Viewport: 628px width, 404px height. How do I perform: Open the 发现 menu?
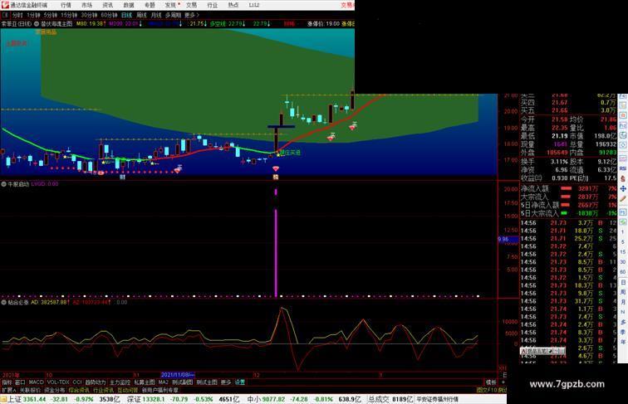(x=170, y=5)
